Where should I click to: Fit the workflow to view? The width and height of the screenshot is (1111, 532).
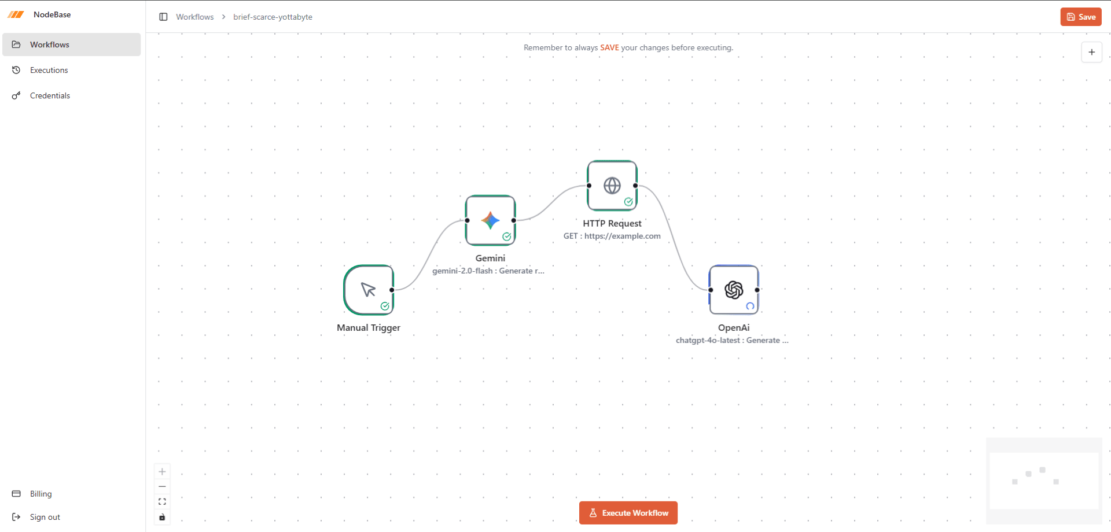162,501
